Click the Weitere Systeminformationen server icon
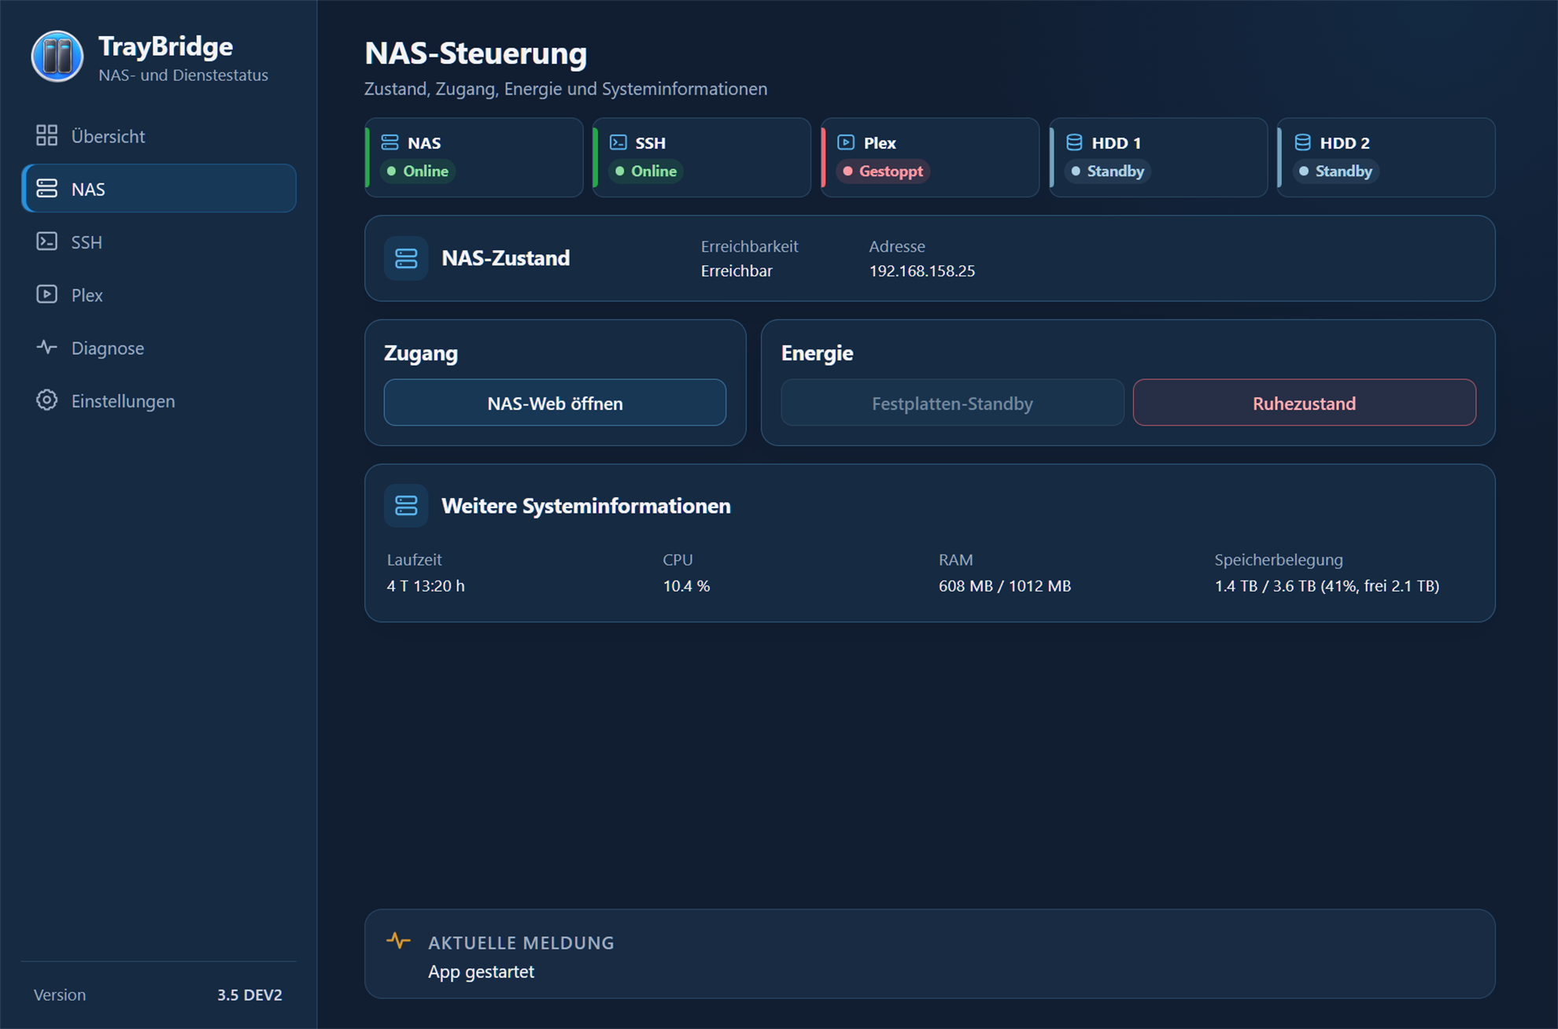 coord(406,505)
